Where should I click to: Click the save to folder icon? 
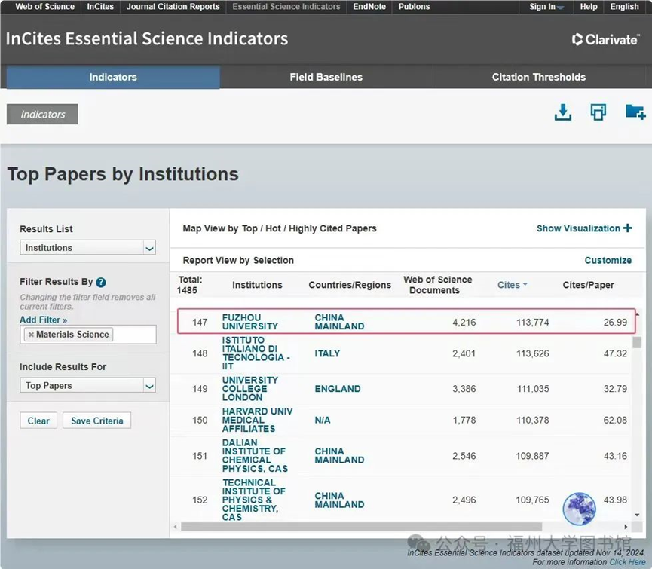coord(635,112)
